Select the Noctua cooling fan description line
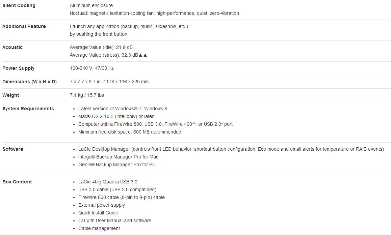Image resolution: width=391 pixels, height=235 pixels. tap(154, 13)
